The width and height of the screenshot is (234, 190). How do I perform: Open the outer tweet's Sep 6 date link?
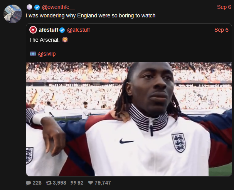[224, 7]
